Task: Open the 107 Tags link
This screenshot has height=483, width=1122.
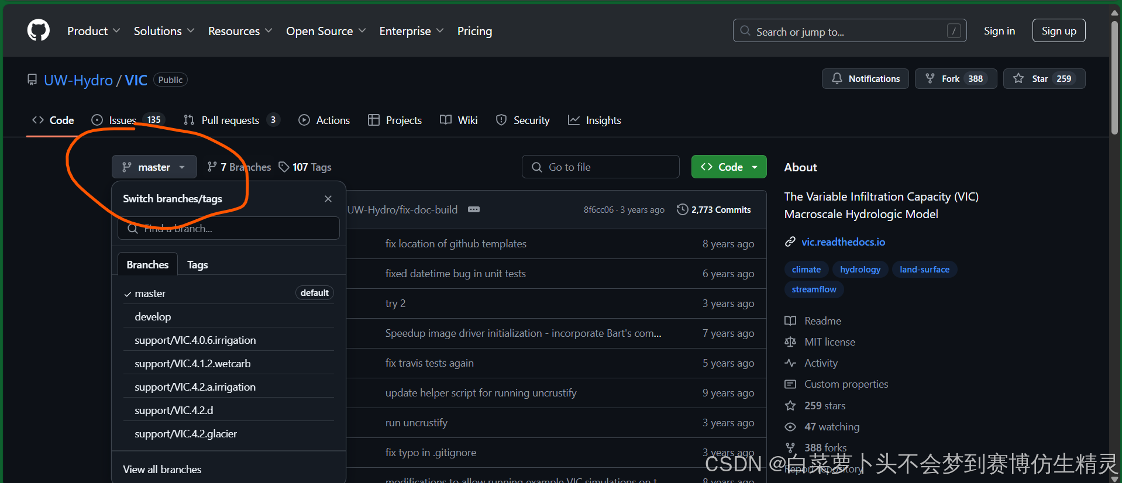Action: [305, 167]
